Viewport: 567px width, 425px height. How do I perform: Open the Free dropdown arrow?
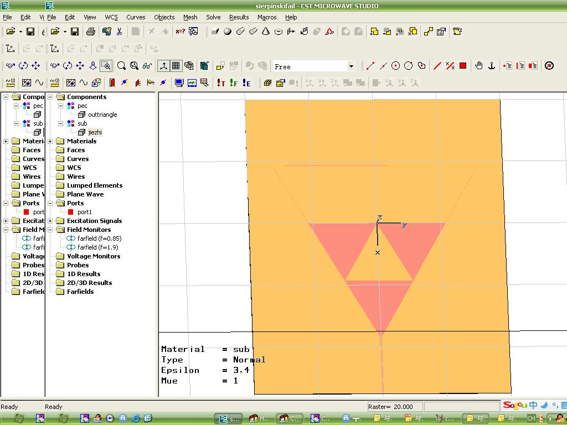[350, 66]
